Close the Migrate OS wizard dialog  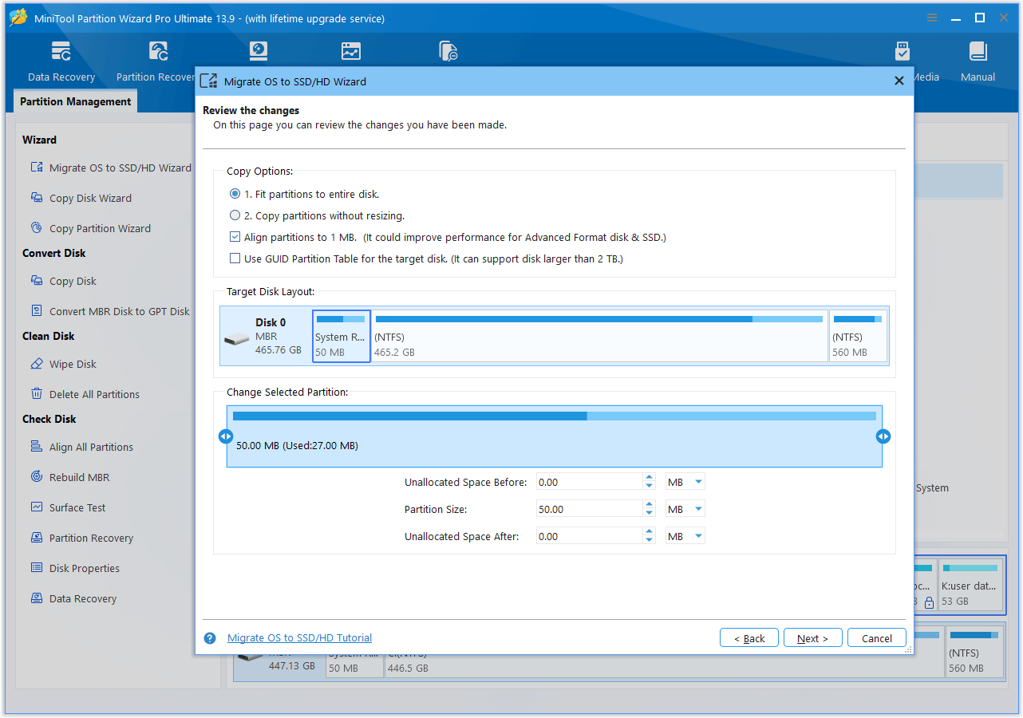pos(899,81)
